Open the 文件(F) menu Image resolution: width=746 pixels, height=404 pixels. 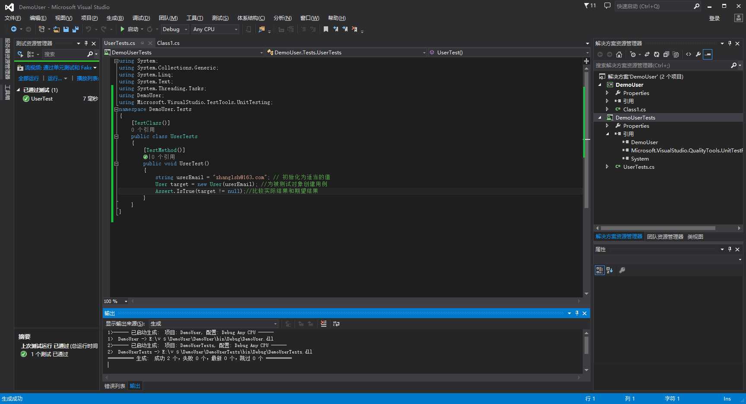click(13, 18)
